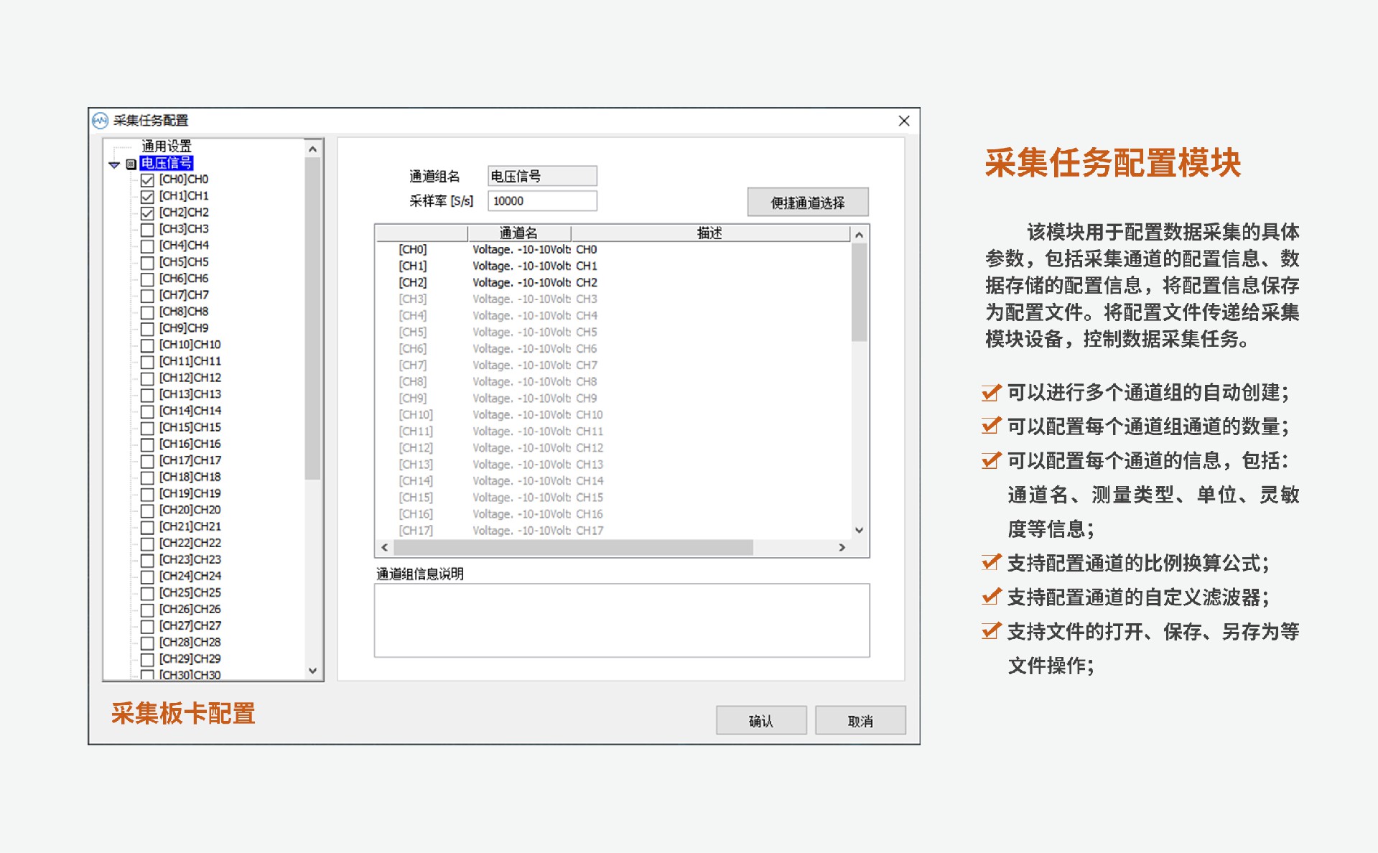Click the app icon in the dialog title bar

100,121
